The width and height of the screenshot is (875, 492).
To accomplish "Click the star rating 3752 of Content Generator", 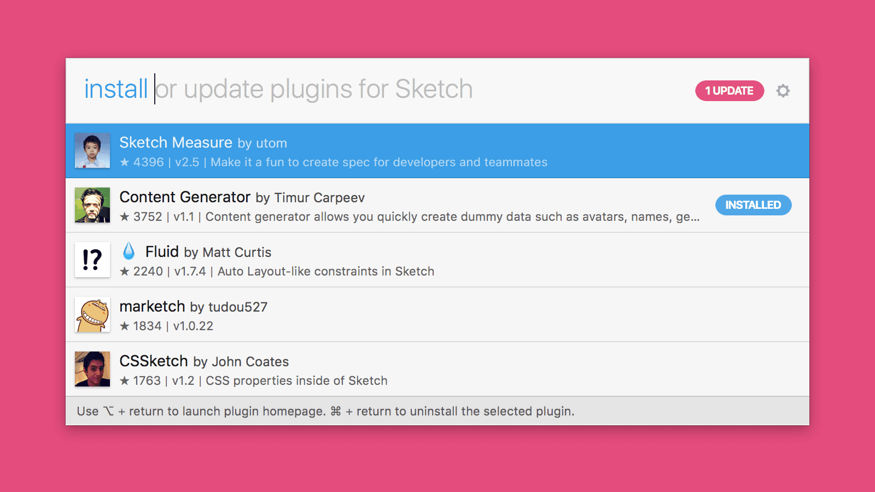I will (141, 217).
